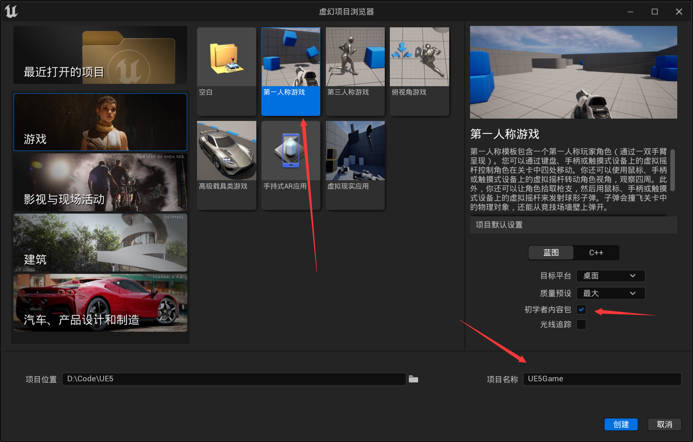Click the first-person template preview image
Viewport: 693px width, 442px height.
[x=573, y=72]
